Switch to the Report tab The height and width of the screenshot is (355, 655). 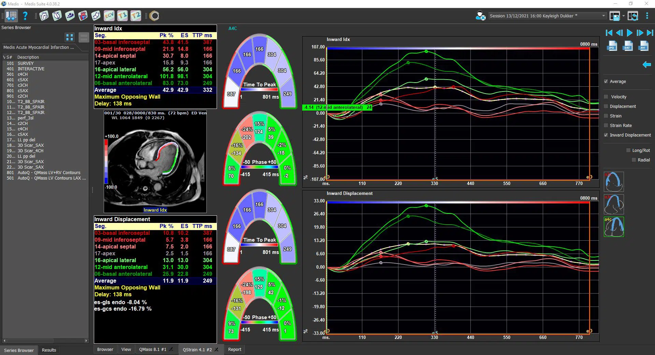coord(234,350)
